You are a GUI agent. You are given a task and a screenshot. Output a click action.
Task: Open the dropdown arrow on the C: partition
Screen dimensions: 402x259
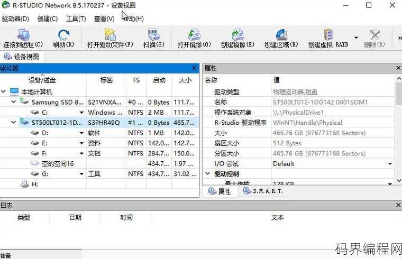(x=81, y=113)
